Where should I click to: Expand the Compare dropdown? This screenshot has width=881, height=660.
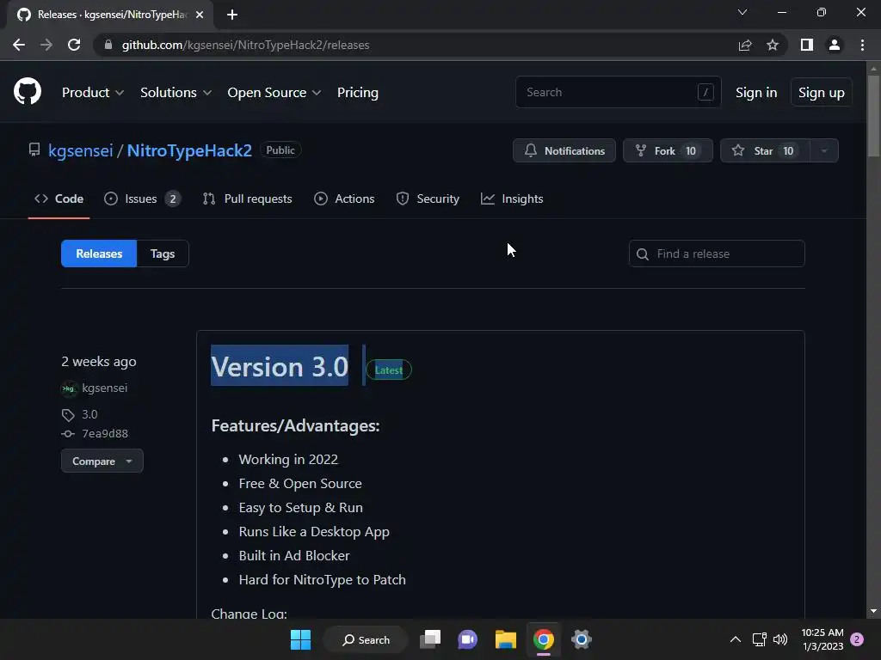point(102,461)
